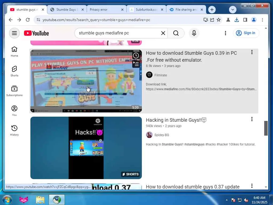
Task: Open options menu for 0.37 update video
Action: pyautogui.click(x=252, y=186)
